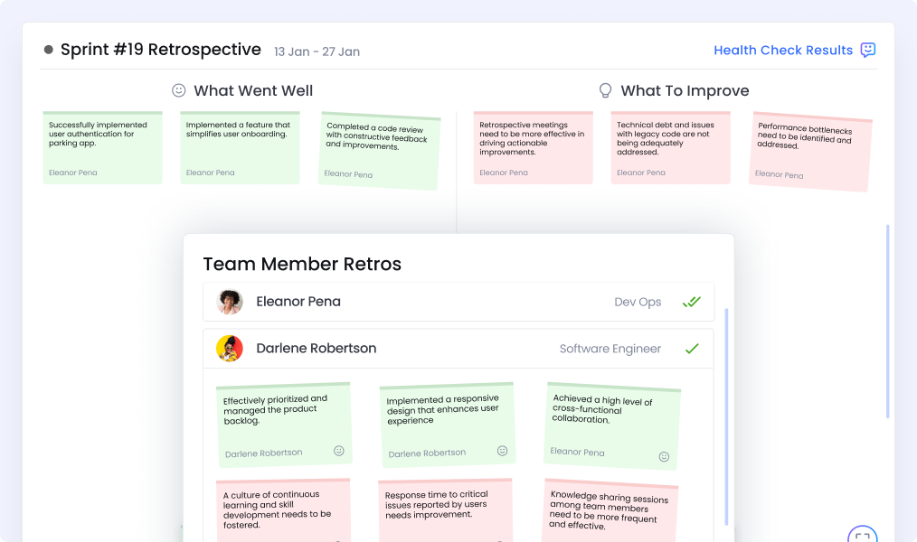Click the smiley icon beside What Went Well
Screen dimensions: 917x542
[x=179, y=90]
